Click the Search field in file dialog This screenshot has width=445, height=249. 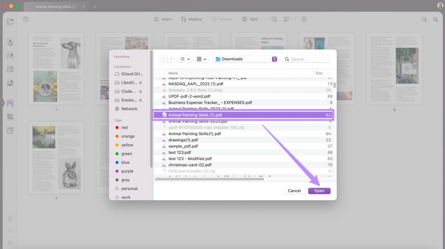click(x=306, y=59)
